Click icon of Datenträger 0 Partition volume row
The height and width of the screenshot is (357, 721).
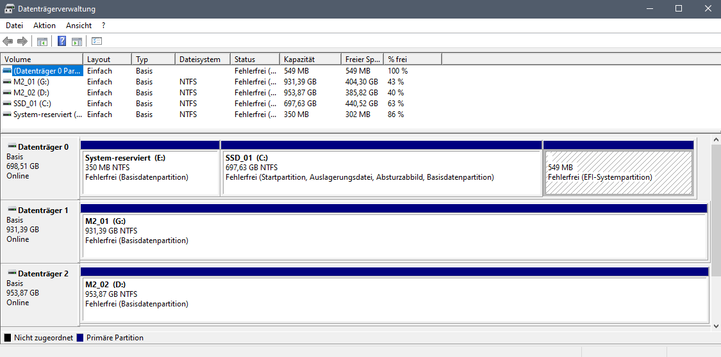(7, 70)
